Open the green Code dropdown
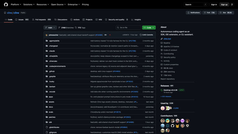 [x=149, y=28]
